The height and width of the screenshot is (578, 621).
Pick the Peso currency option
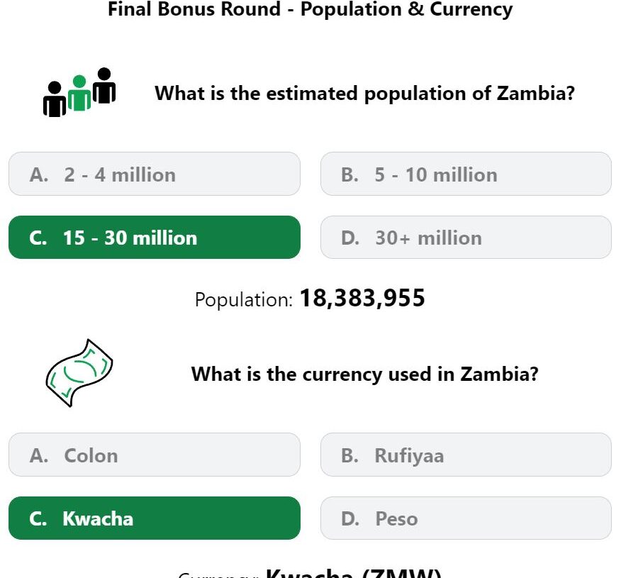[466, 518]
